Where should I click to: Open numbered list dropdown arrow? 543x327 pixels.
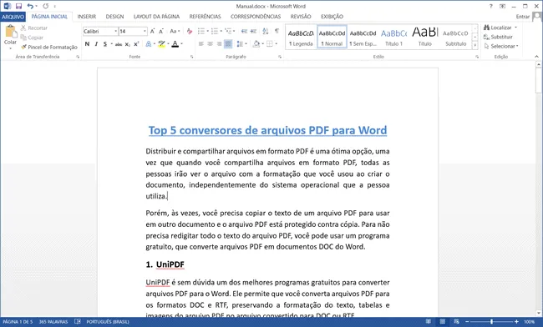(221, 32)
